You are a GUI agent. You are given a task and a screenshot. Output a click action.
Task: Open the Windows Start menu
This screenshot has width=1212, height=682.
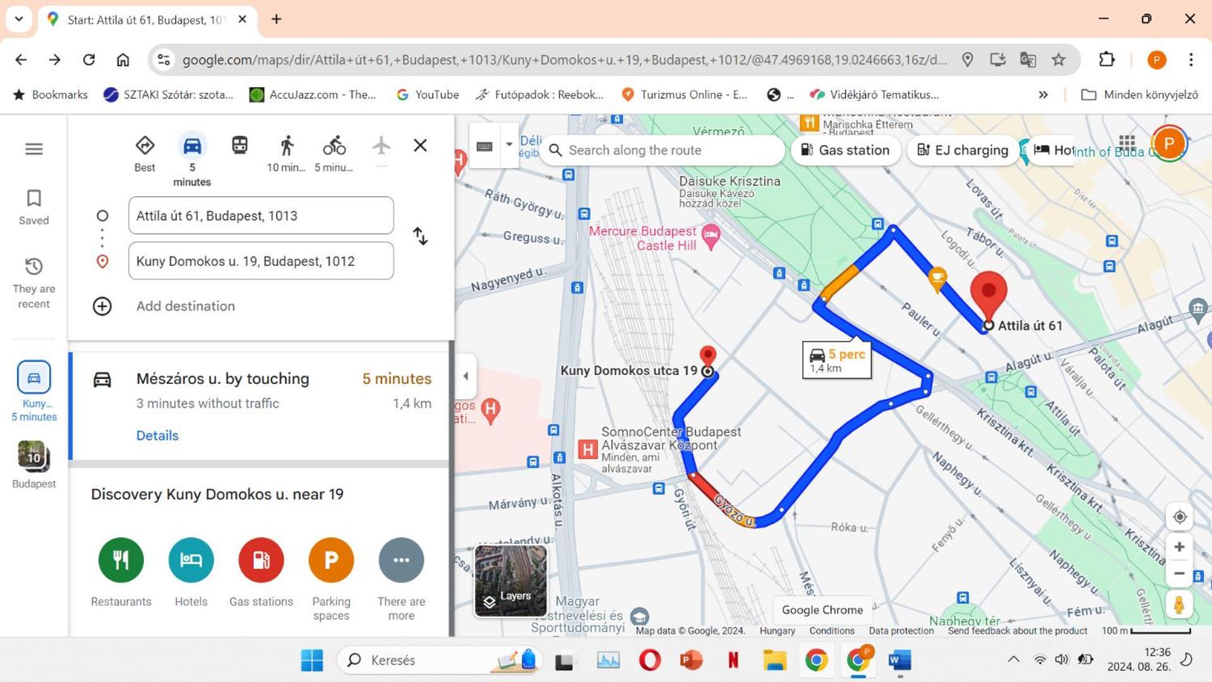tap(312, 661)
